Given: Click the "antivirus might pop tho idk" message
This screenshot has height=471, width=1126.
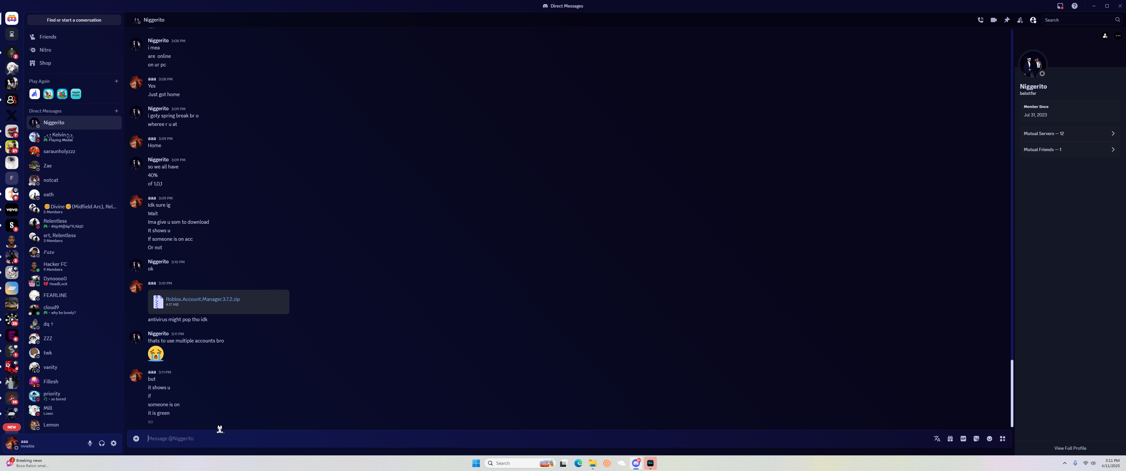Looking at the screenshot, I should (x=177, y=320).
